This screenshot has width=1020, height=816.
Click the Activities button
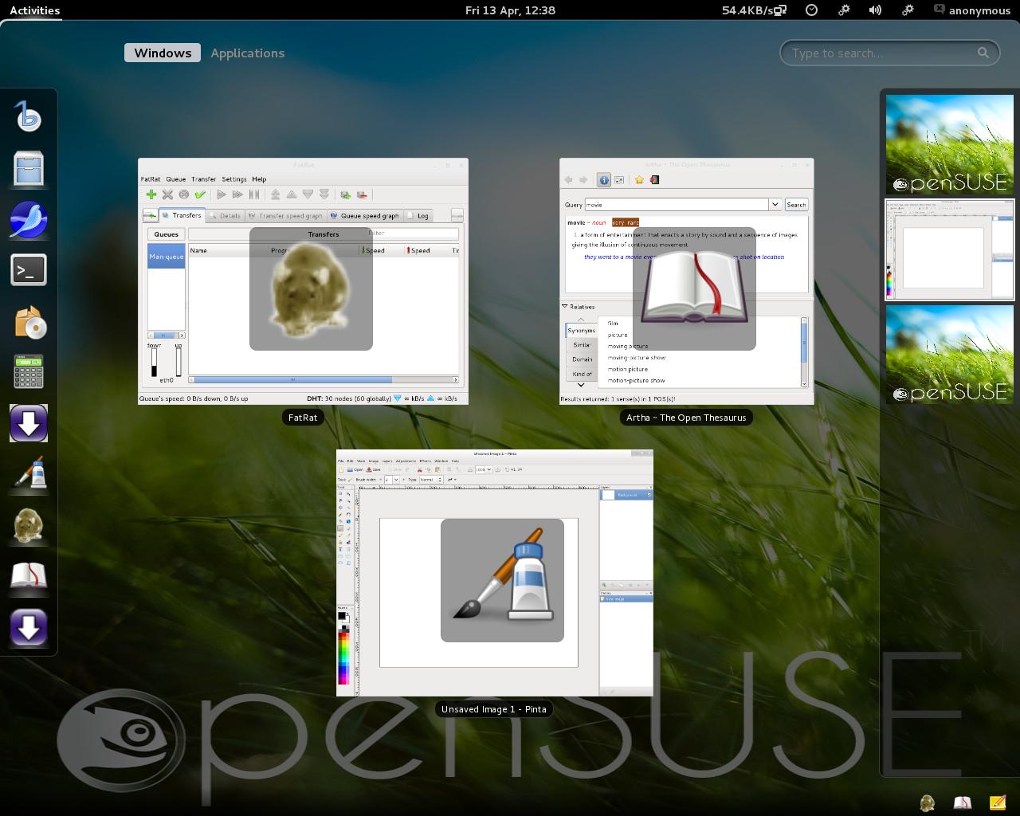pos(34,10)
